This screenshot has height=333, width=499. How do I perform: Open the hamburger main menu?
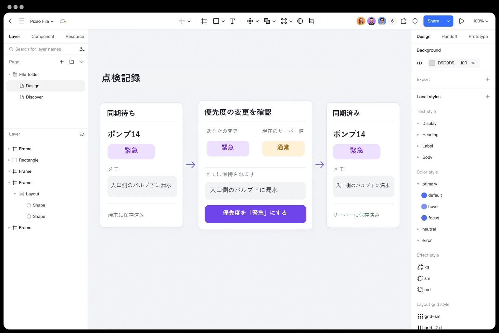(22, 21)
